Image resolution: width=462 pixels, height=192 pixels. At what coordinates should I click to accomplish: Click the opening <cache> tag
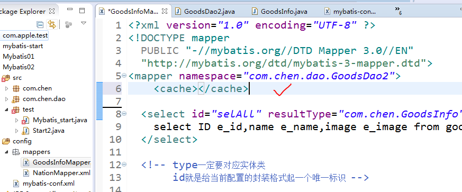175,89
